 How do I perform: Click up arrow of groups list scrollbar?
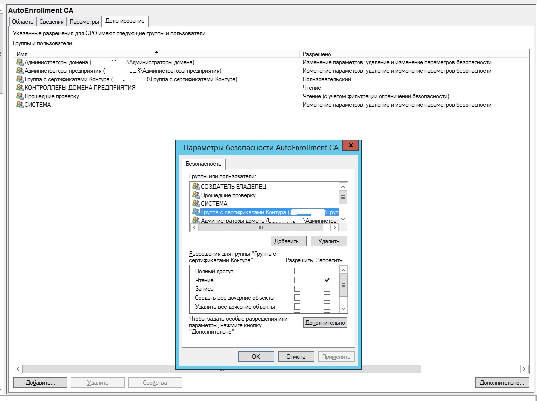pos(343,187)
